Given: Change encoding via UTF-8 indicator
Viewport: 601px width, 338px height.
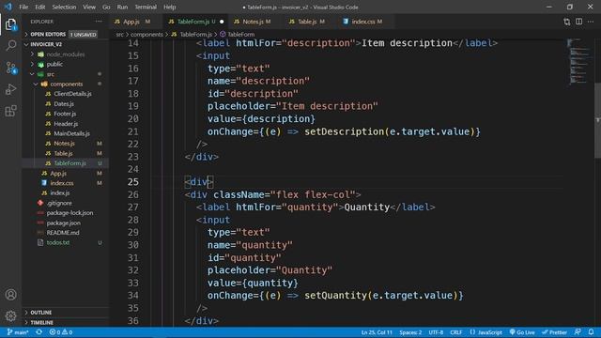Looking at the screenshot, I should coord(436,332).
